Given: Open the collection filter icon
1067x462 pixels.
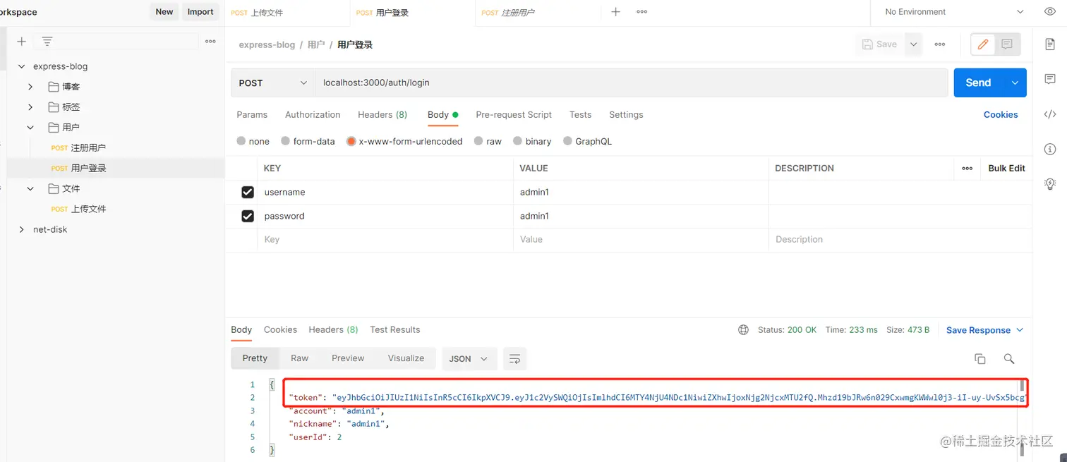Looking at the screenshot, I should (x=47, y=42).
